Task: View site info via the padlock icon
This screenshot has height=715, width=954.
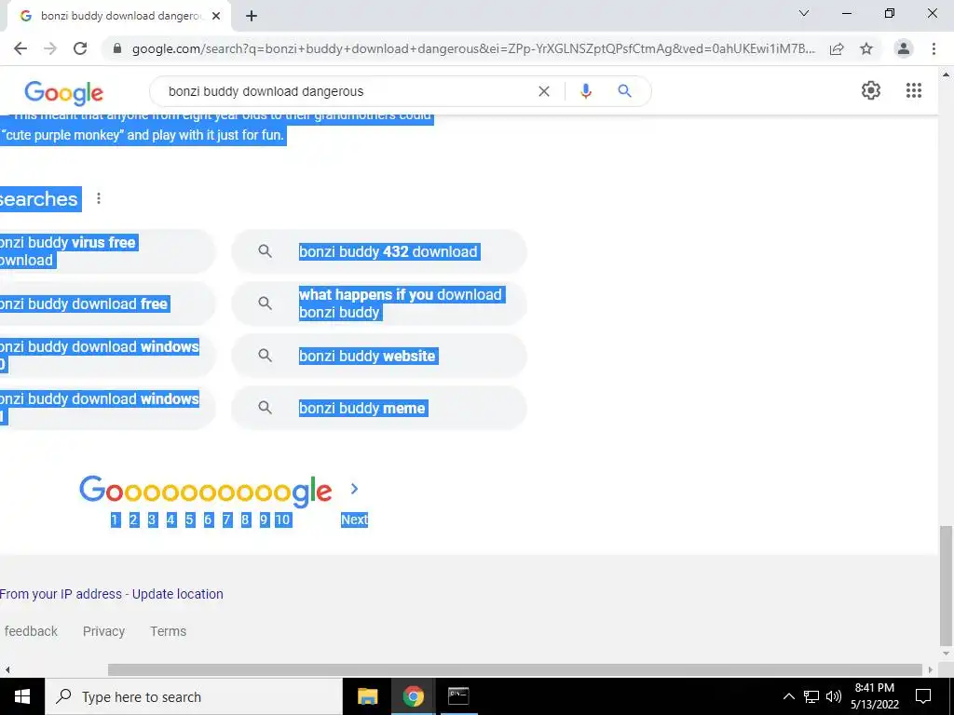Action: (x=117, y=48)
